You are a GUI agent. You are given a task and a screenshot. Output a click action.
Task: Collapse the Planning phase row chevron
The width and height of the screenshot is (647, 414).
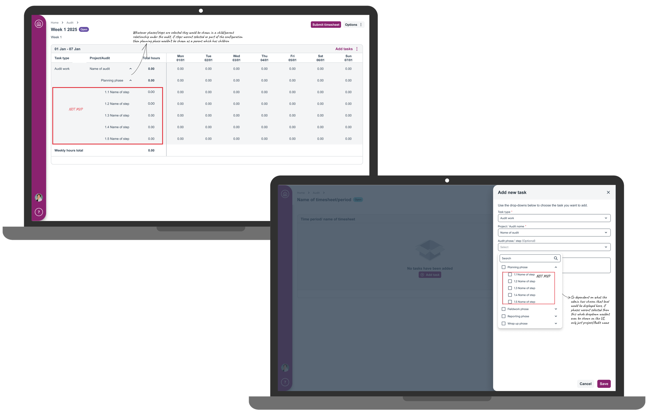pos(131,80)
